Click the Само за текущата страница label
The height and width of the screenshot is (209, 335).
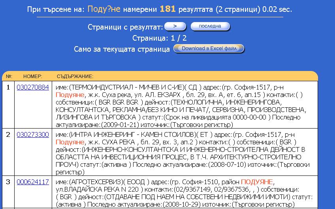[x=122, y=49]
